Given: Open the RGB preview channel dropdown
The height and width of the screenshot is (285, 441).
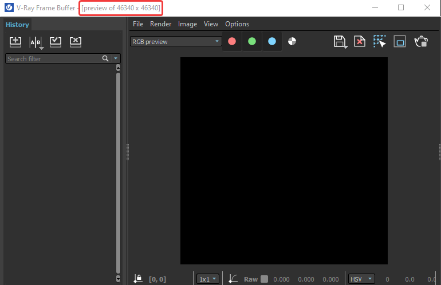Looking at the screenshot, I should click(x=176, y=41).
